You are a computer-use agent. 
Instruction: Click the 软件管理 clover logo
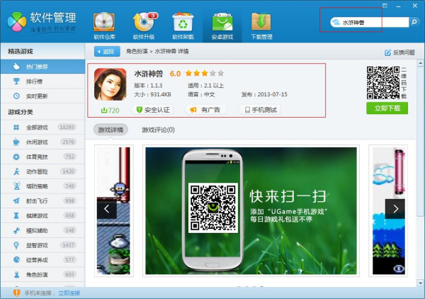pyautogui.click(x=17, y=22)
